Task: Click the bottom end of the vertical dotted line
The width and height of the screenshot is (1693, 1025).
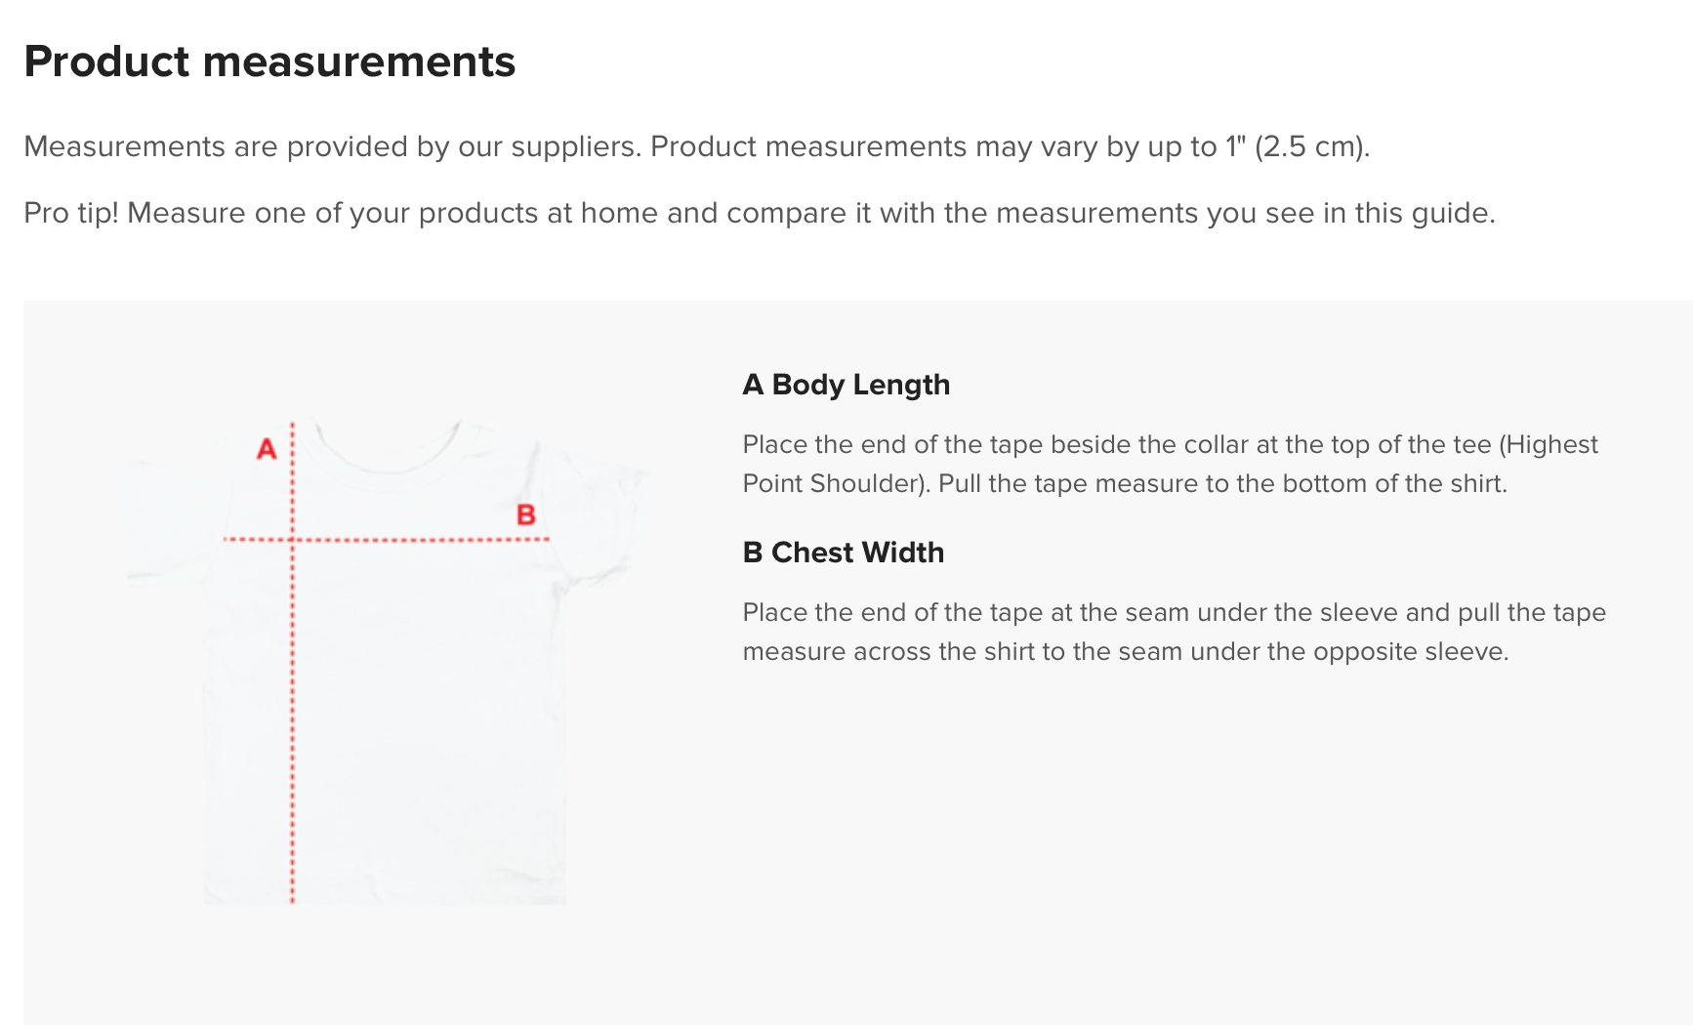Action: (292, 897)
